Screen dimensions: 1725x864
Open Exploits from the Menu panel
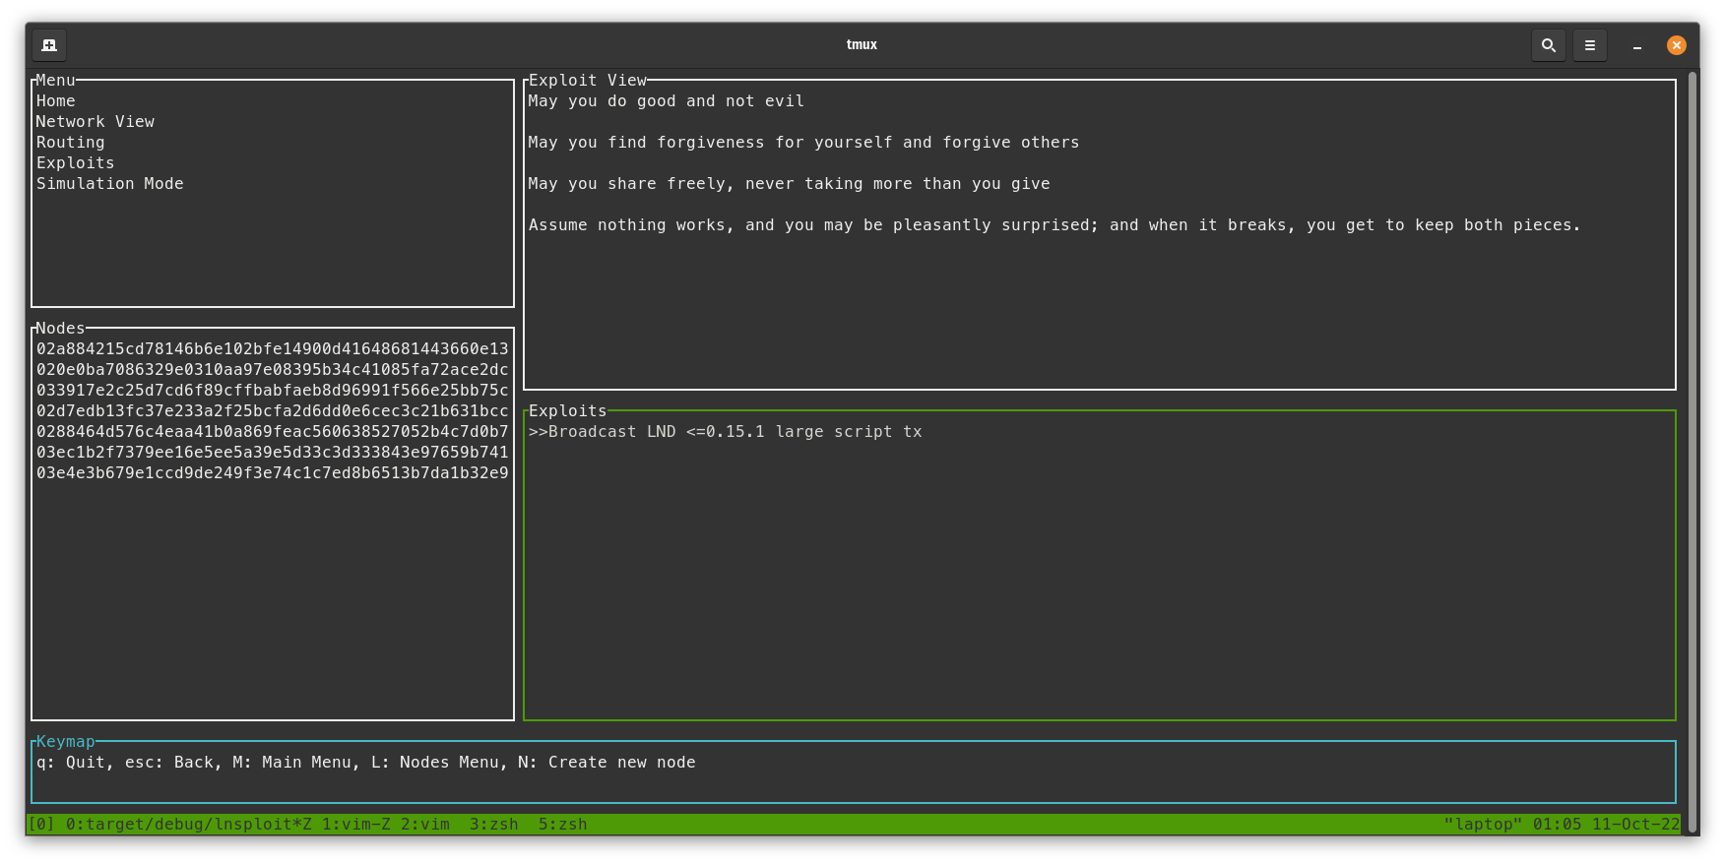(x=76, y=163)
